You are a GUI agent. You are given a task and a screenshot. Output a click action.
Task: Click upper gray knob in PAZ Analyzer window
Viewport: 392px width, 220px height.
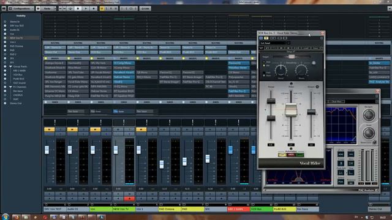(369, 115)
